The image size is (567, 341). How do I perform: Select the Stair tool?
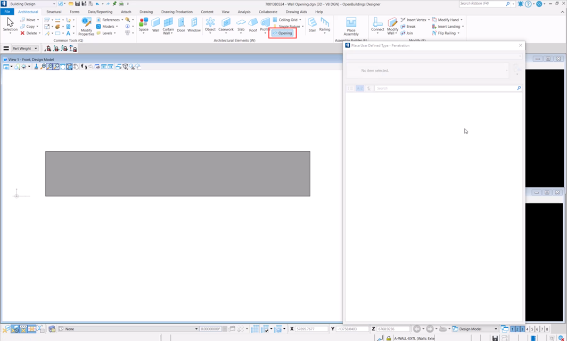coord(312,25)
